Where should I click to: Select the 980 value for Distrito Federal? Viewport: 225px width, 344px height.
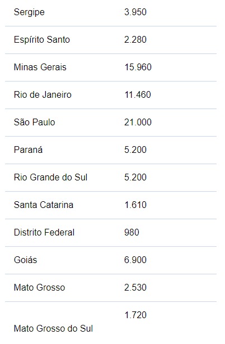click(x=132, y=232)
